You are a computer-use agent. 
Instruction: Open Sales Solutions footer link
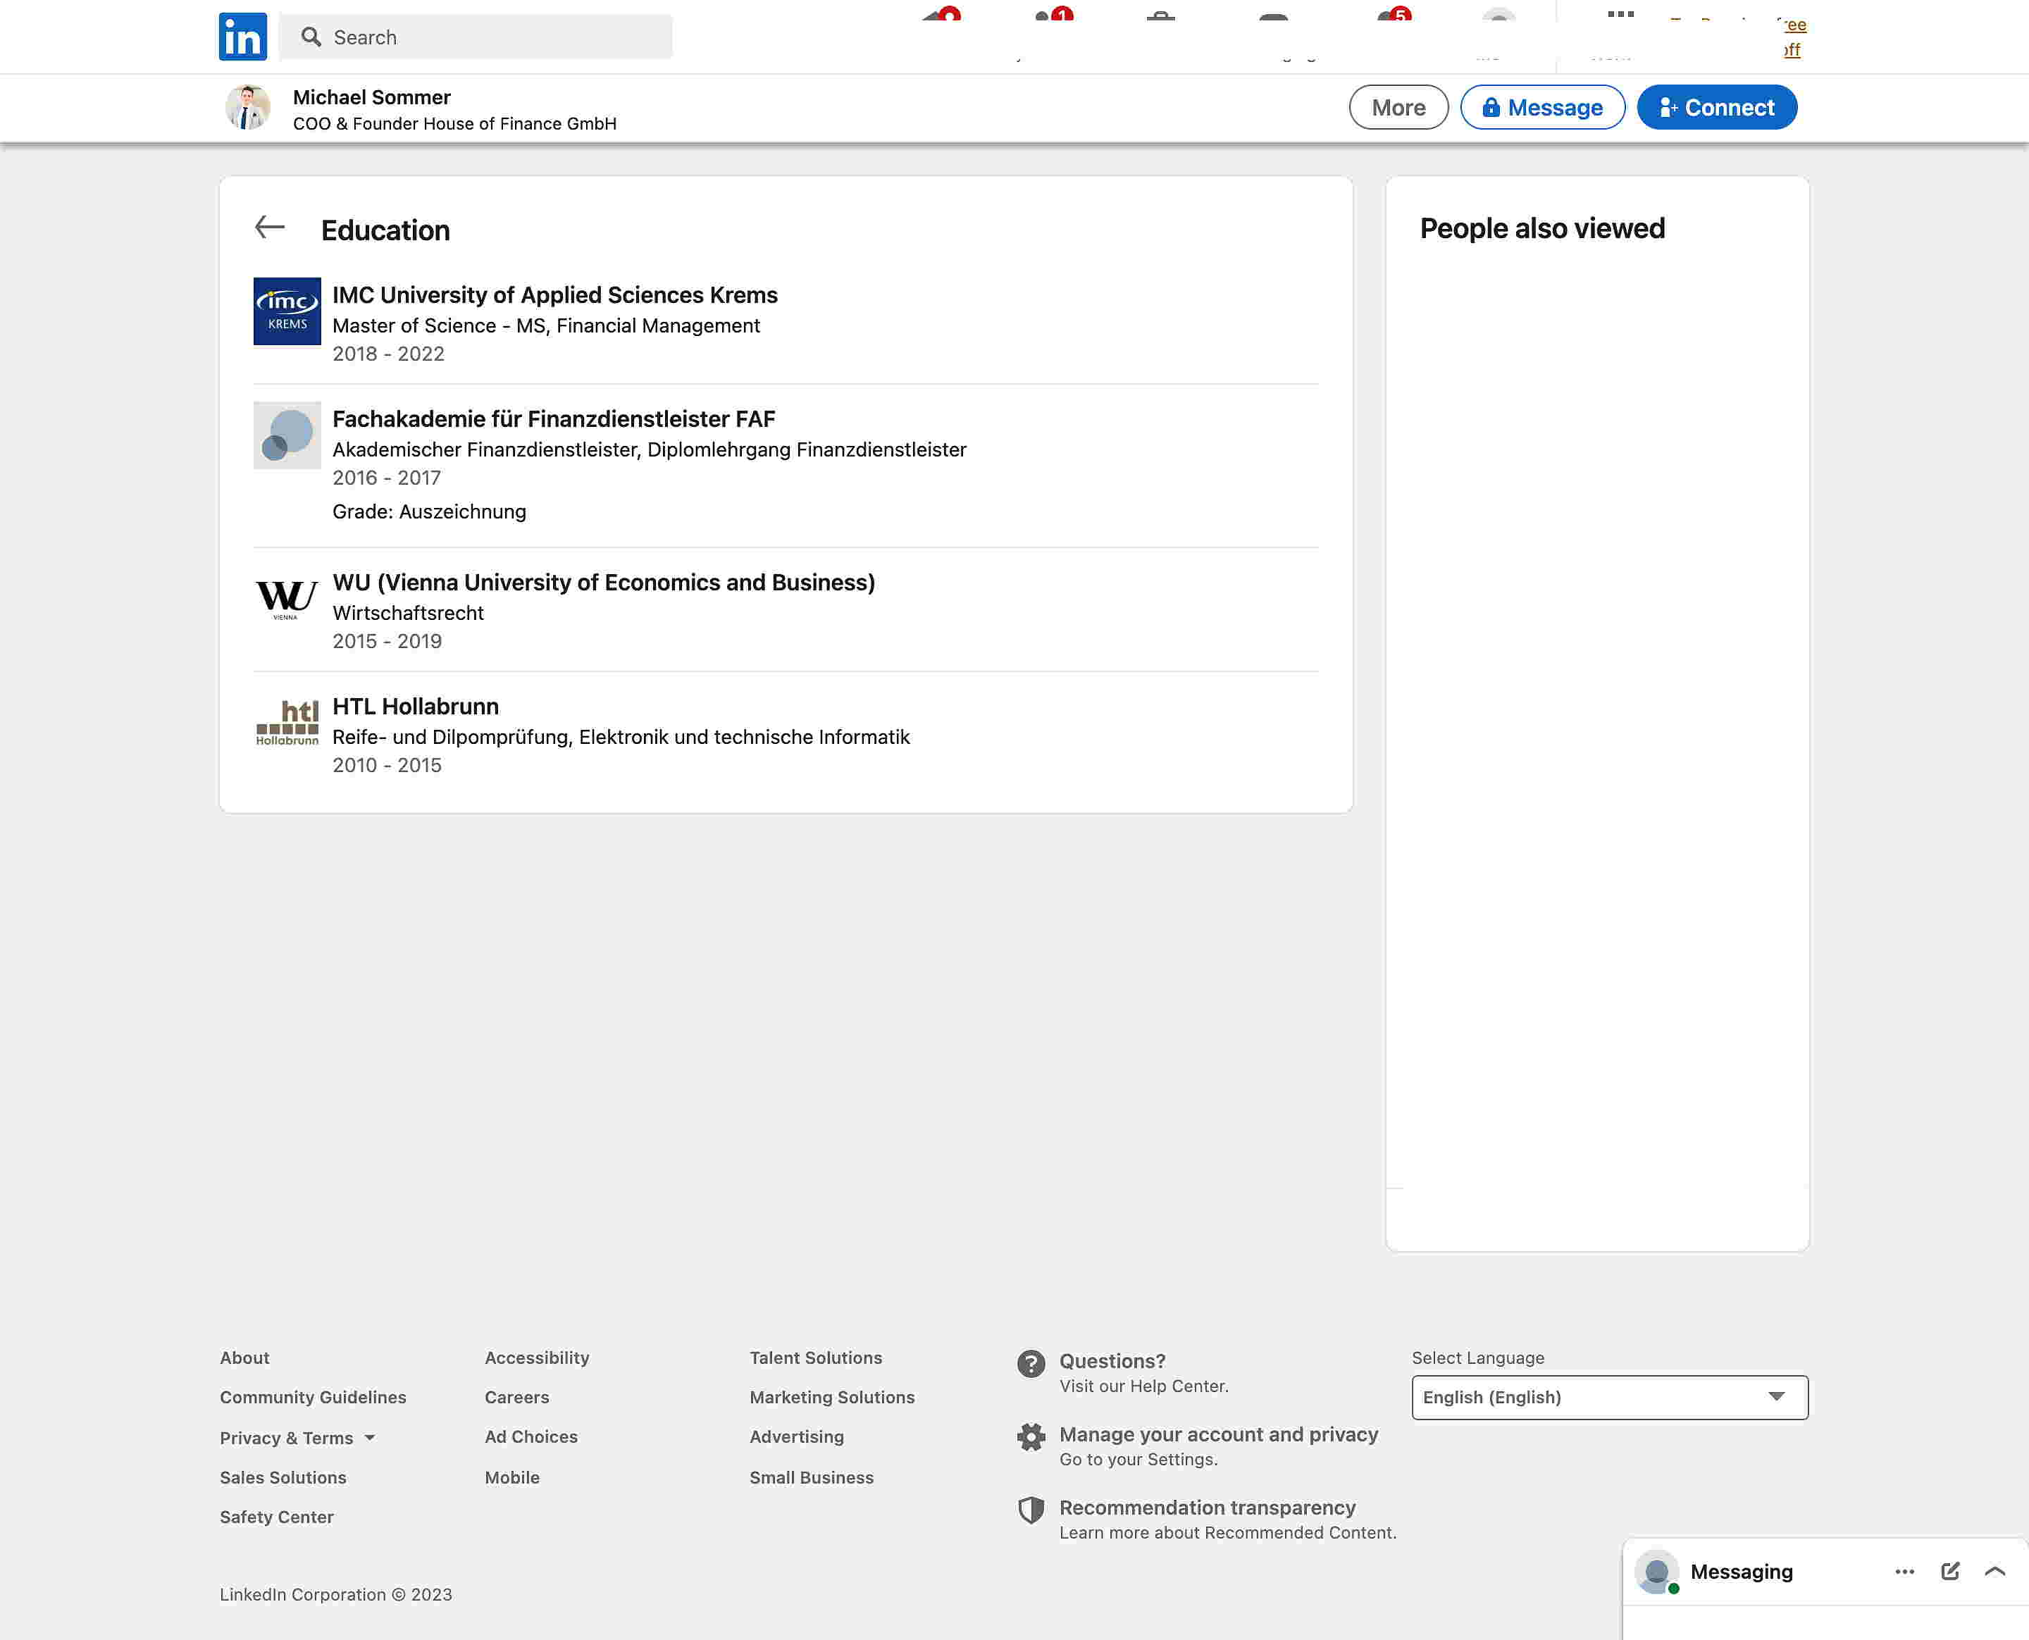283,1477
